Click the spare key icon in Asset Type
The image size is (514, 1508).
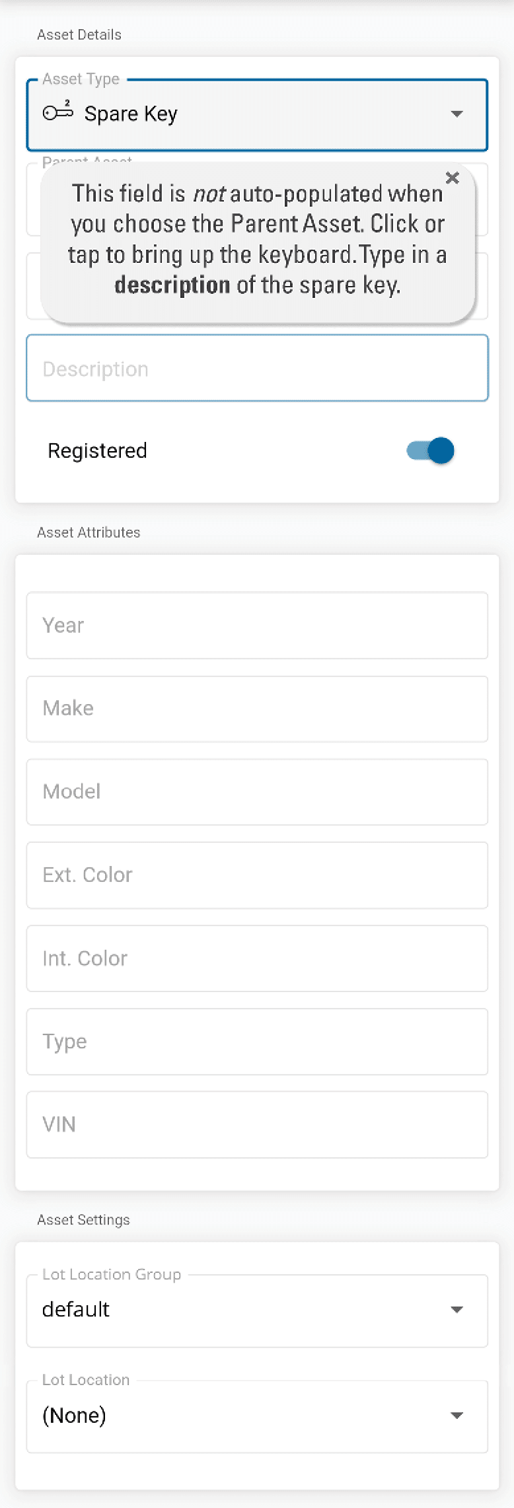58,112
